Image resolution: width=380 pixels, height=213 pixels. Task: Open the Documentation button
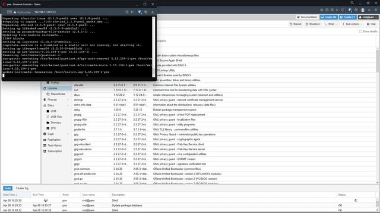pos(307,17)
